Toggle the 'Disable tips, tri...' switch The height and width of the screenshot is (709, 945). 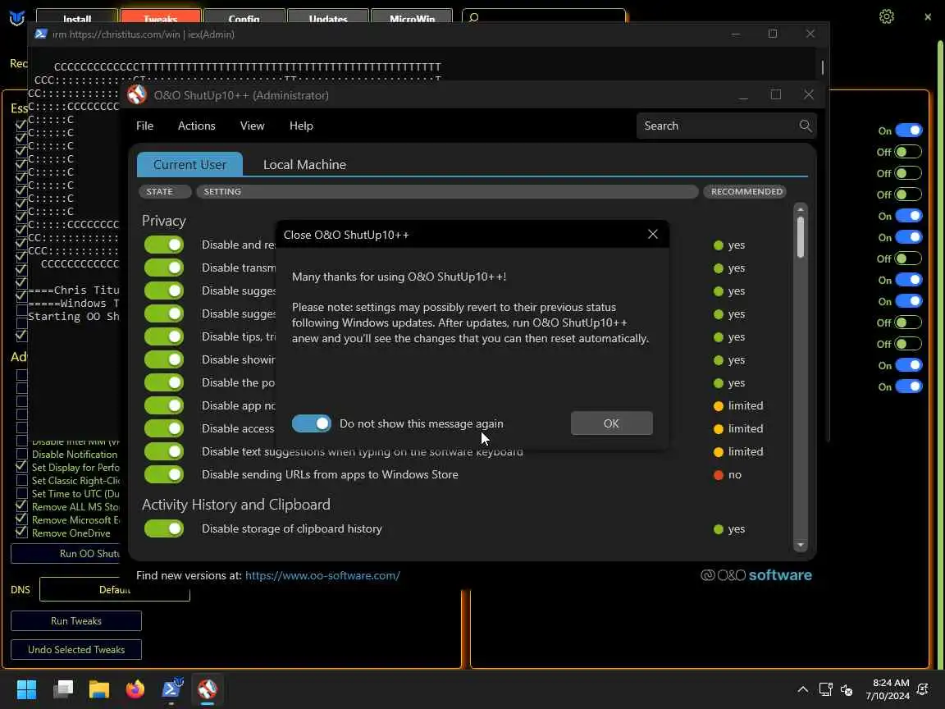(164, 336)
